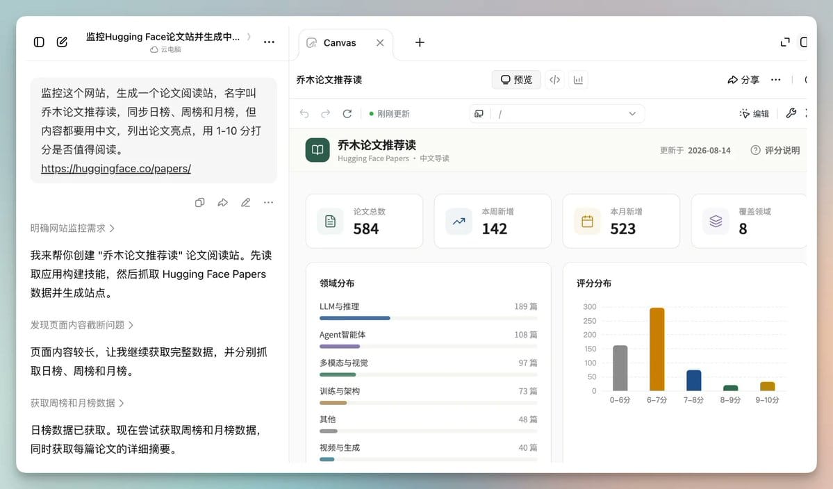
Task: Open the analytics chart view icon
Action: pos(578,80)
